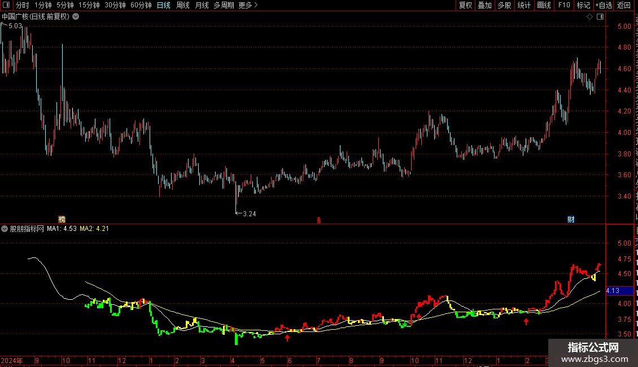Select the 30分钟 period tab
The width and height of the screenshot is (638, 367).
pos(115,5)
